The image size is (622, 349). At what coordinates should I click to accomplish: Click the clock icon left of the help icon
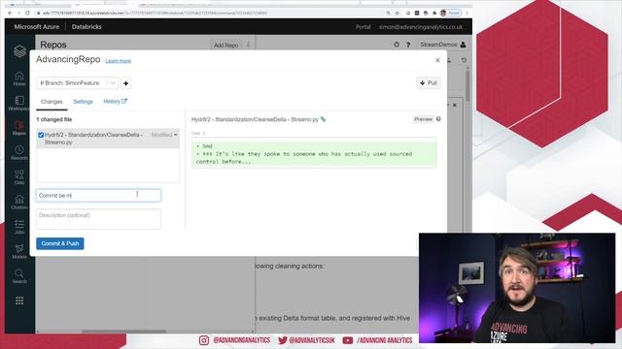coord(397,45)
